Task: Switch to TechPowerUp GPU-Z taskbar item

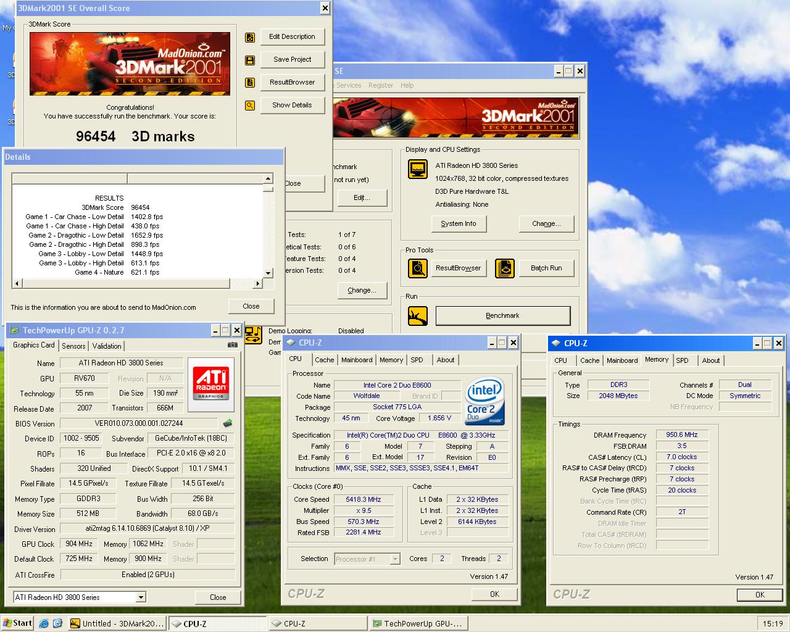Action: click(x=418, y=623)
